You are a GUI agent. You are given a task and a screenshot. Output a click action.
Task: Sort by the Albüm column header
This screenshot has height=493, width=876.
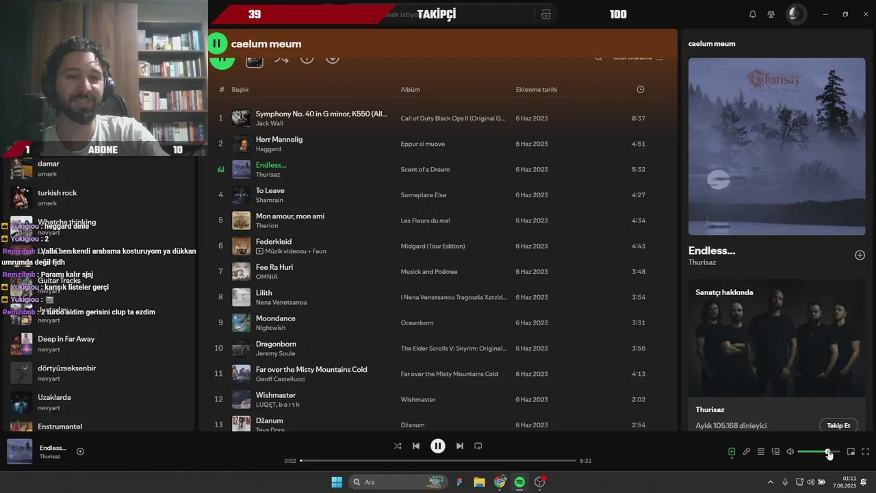(410, 90)
